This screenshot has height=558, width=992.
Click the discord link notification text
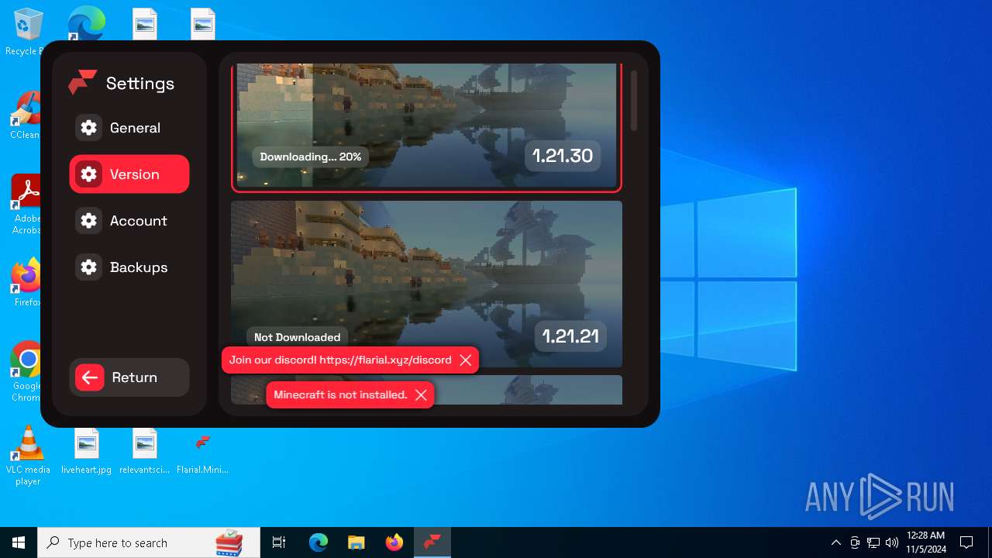[340, 360]
